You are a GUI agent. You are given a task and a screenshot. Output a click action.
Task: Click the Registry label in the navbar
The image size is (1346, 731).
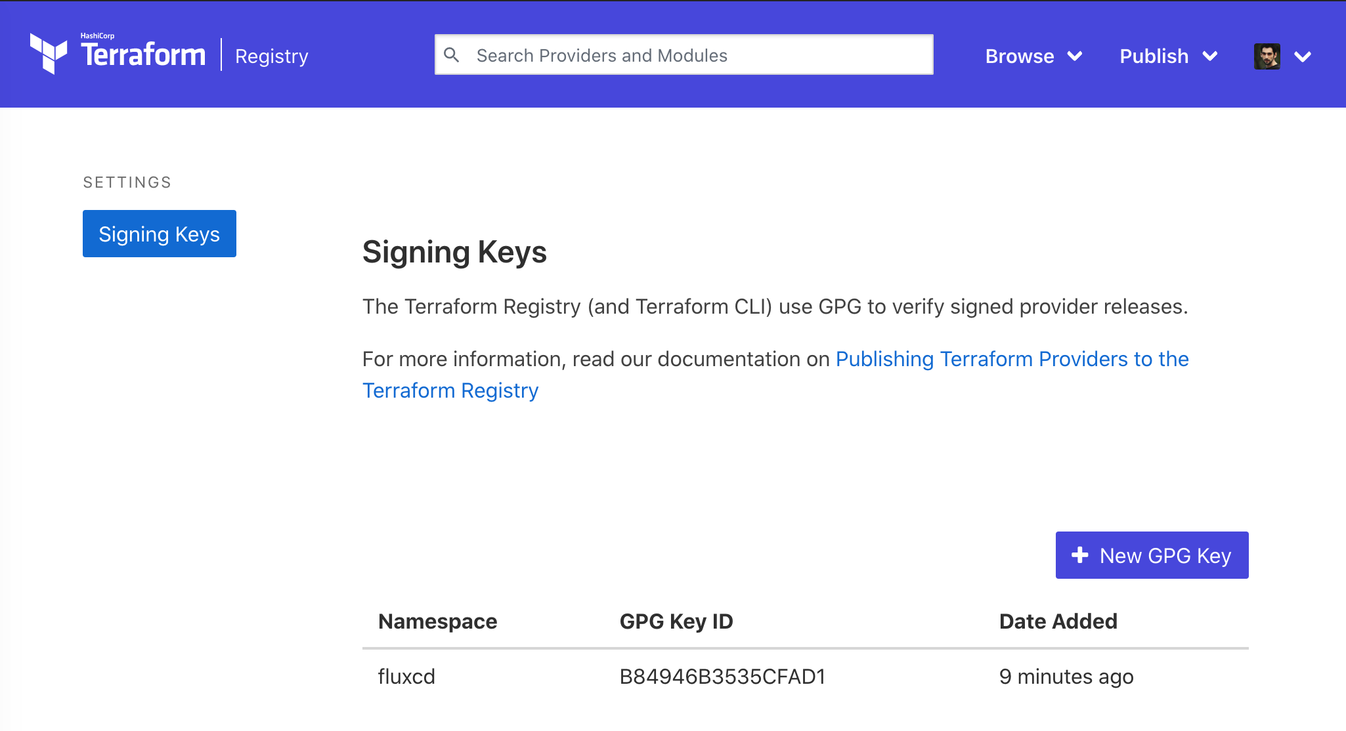pyautogui.click(x=271, y=56)
